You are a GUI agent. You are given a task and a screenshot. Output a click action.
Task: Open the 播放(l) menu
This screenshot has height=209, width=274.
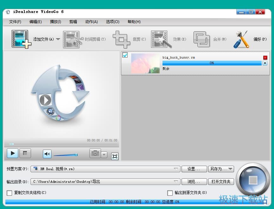[x=55, y=22]
